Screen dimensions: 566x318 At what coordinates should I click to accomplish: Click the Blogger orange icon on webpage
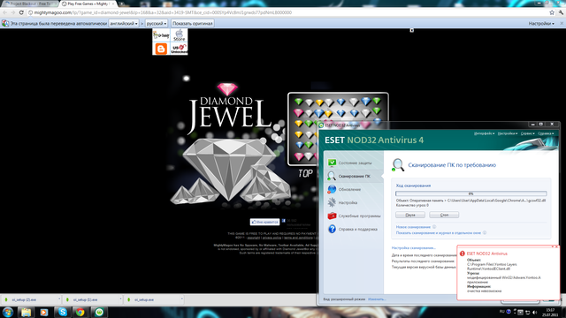pos(161,49)
